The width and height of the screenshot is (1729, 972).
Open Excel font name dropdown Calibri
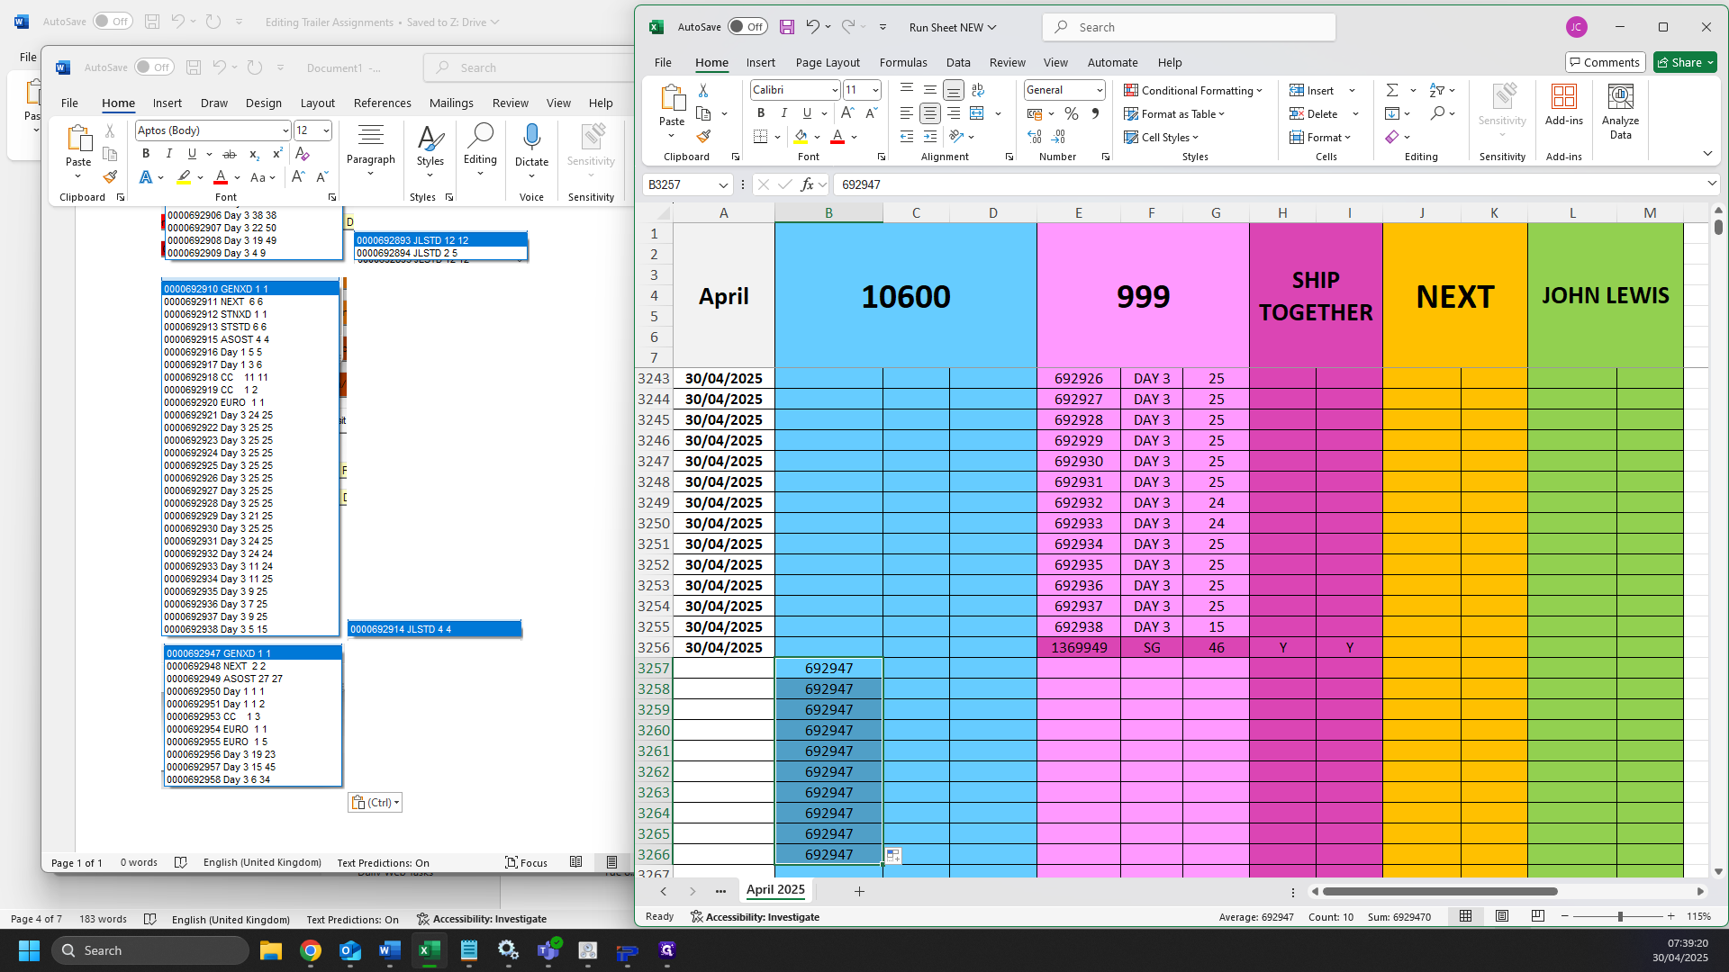tap(835, 90)
